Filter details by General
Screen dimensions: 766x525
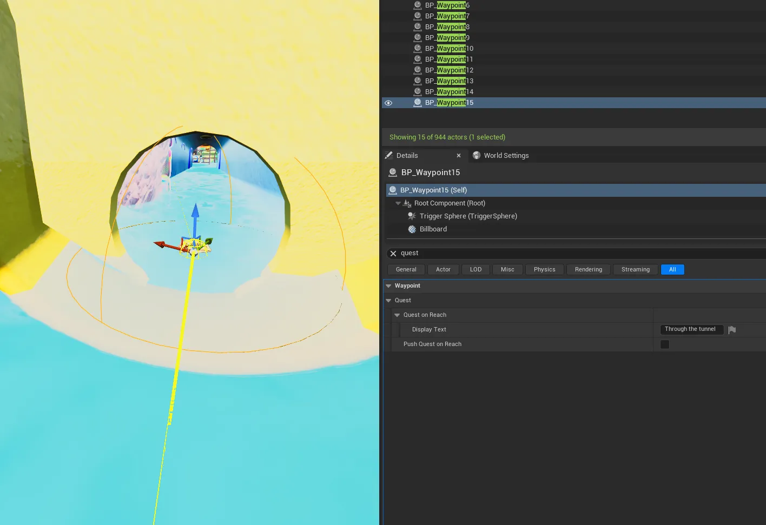(406, 270)
